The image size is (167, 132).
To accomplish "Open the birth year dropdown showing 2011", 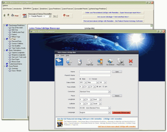I will point(86,83).
